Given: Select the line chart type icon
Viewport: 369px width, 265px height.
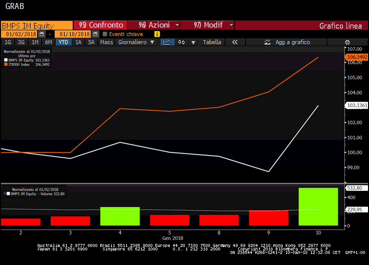Looking at the screenshot, I should tap(167, 43).
